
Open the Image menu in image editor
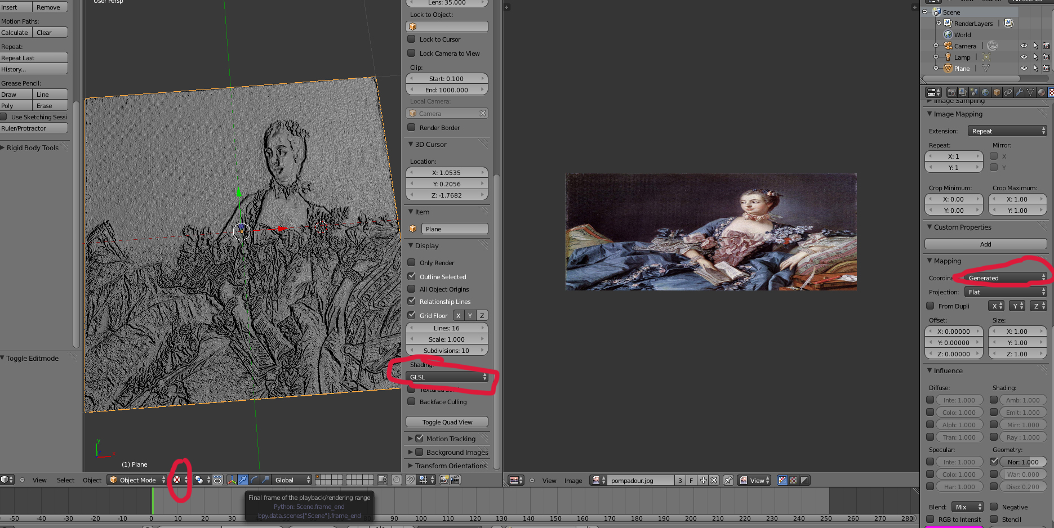click(573, 481)
